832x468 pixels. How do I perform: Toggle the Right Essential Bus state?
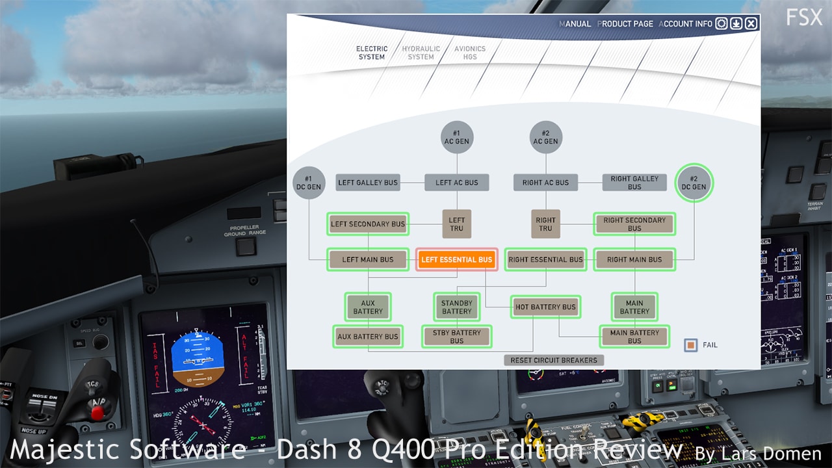(545, 259)
